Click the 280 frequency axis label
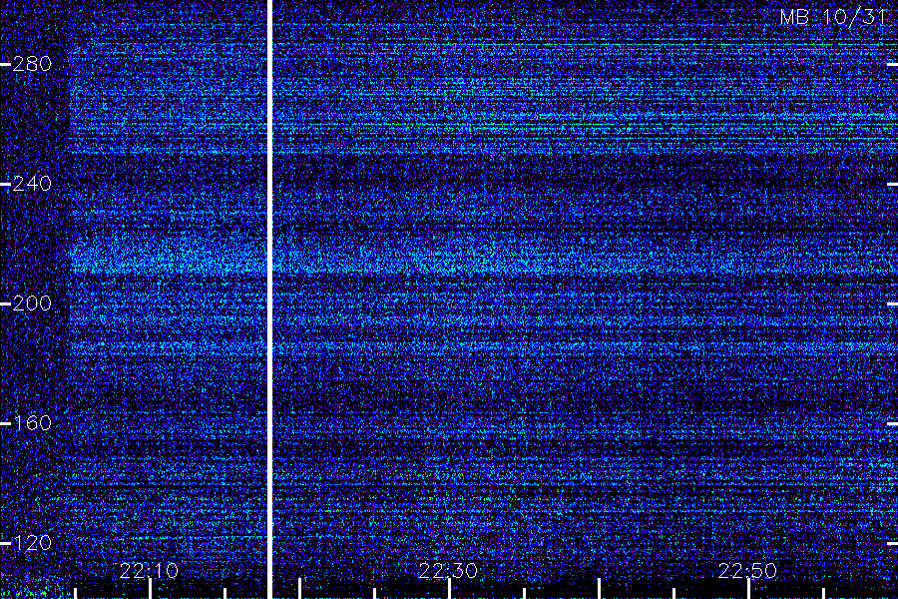Image resolution: width=898 pixels, height=599 pixels. click(32, 64)
